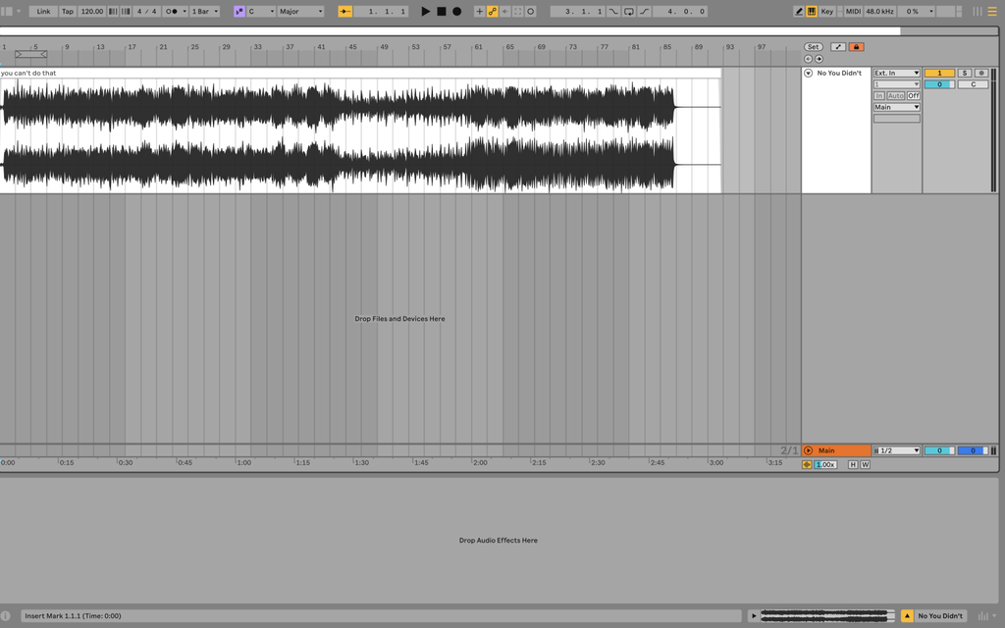
Task: Open the "1 Bar" quantization dropdown
Action: 201,11
